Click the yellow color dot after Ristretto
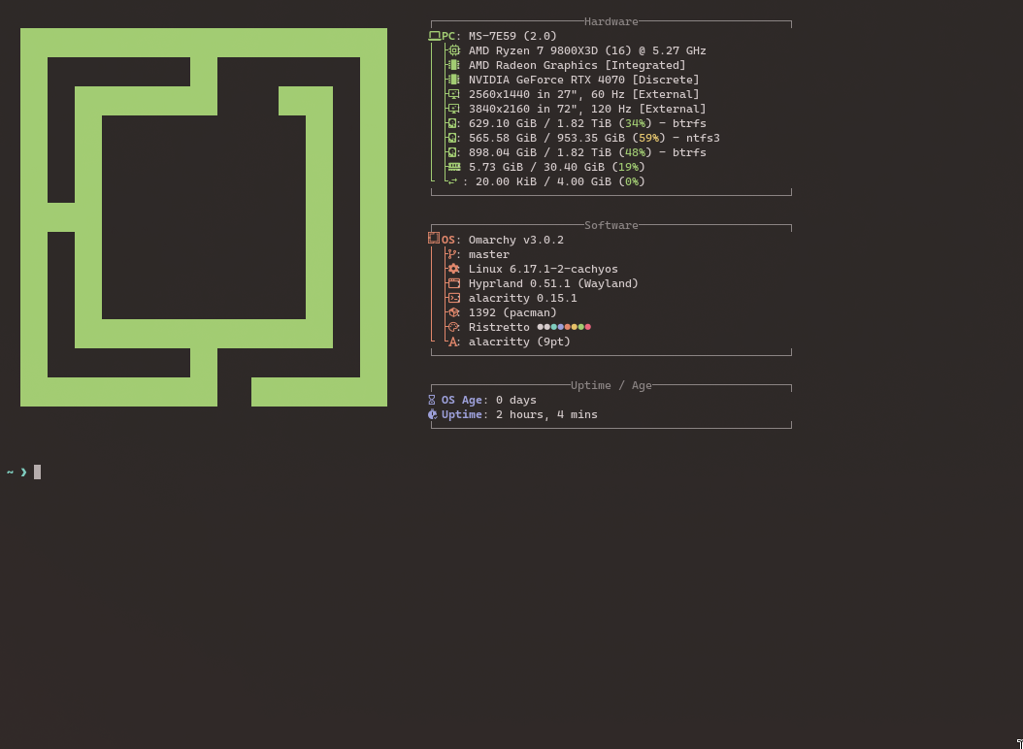1023x749 pixels. (x=575, y=327)
